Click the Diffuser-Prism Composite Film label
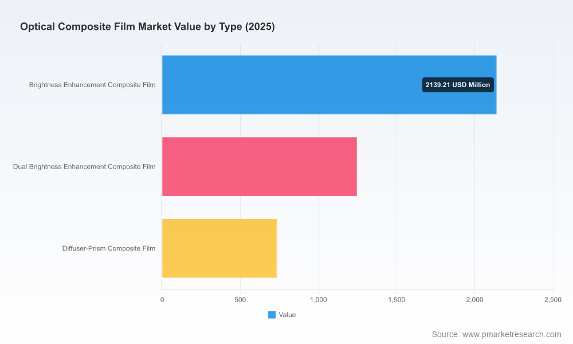The image size is (573, 344). point(108,249)
